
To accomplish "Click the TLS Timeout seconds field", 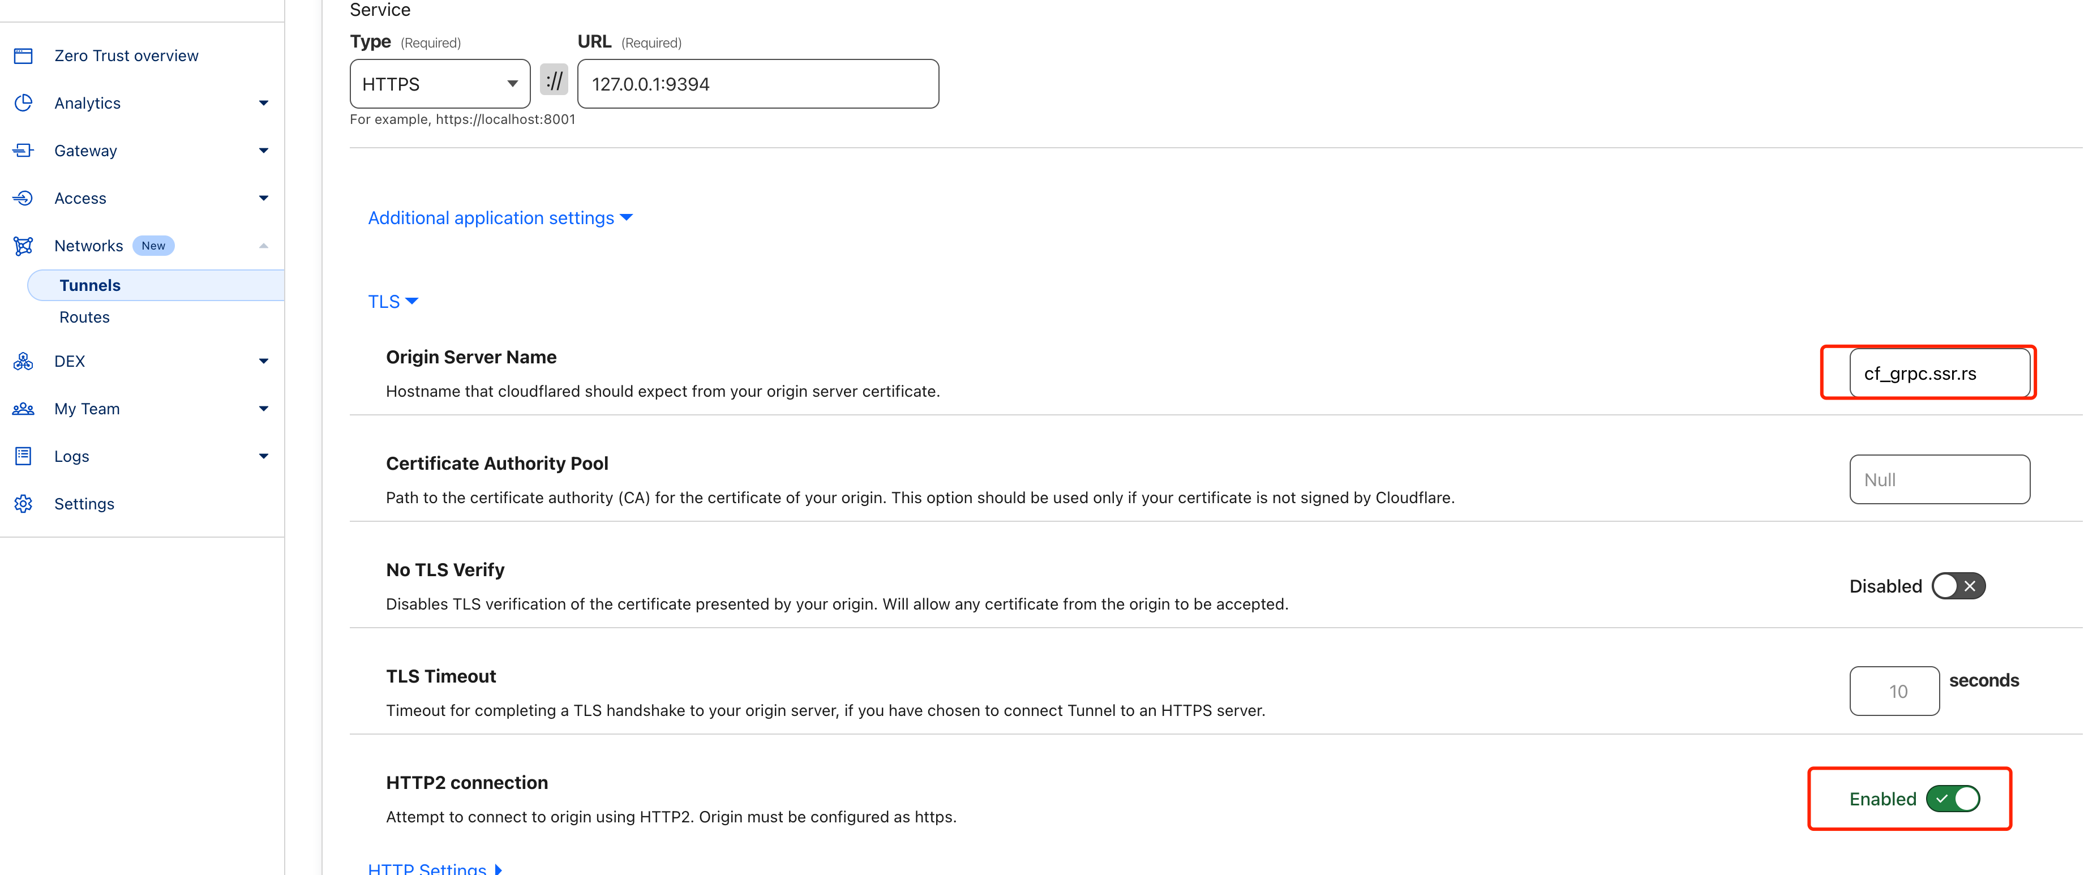I will pos(1893,692).
